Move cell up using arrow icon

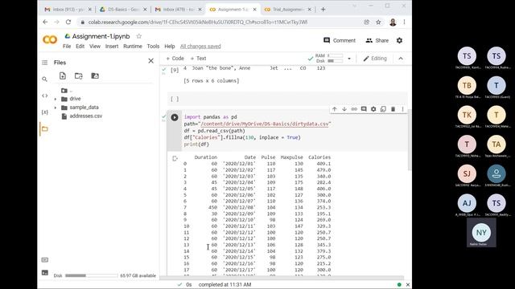click(x=335, y=109)
